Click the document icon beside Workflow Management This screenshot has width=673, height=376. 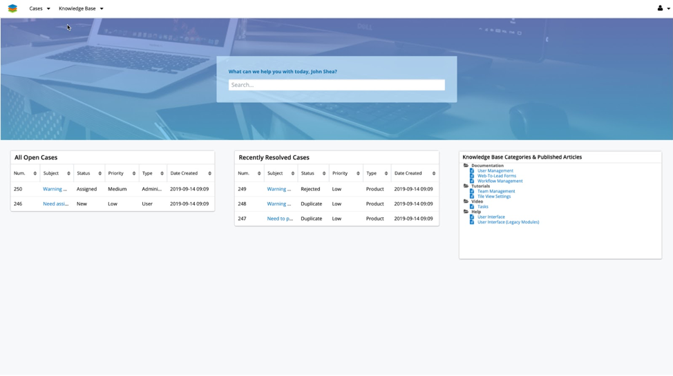click(x=472, y=181)
